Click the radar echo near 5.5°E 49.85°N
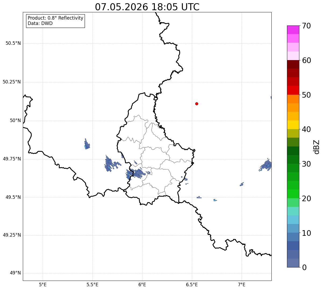The height and width of the screenshot is (290, 323). [x=87, y=144]
